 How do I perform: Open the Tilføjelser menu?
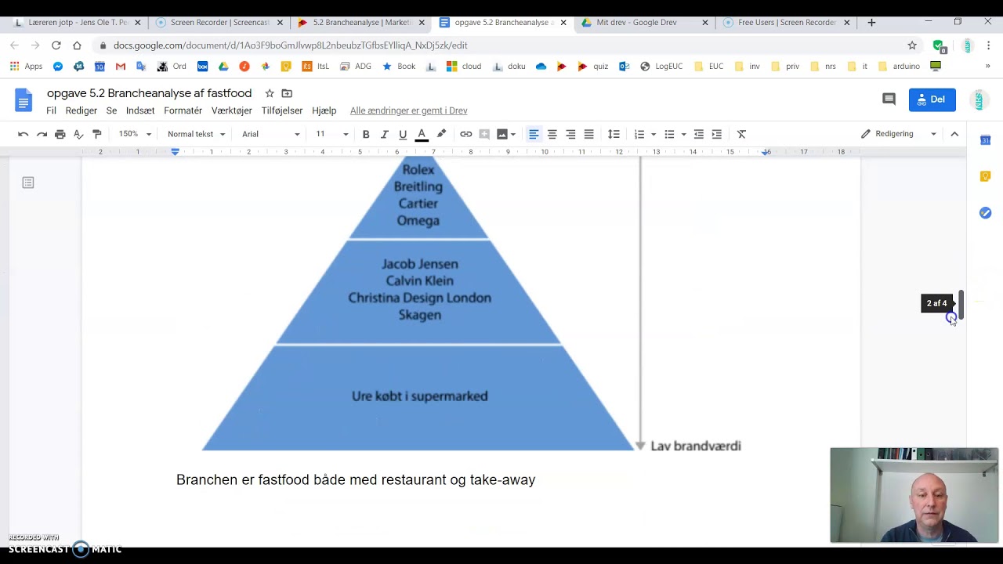282,110
